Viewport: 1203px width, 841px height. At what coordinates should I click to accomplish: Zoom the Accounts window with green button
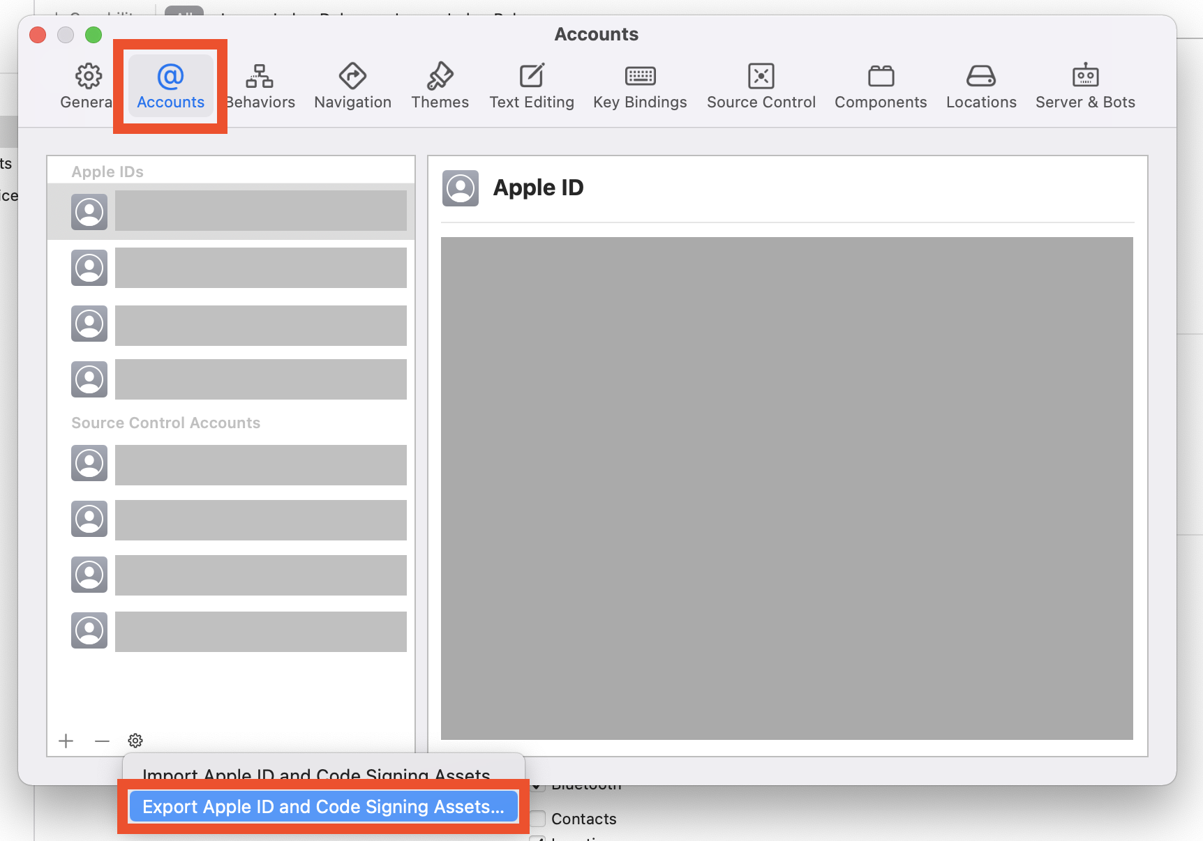coord(94,35)
